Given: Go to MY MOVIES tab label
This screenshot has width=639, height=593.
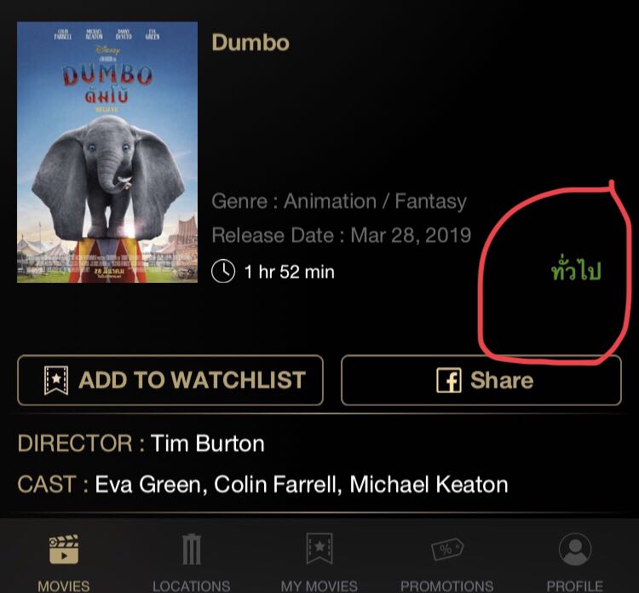Looking at the screenshot, I should point(319,586).
